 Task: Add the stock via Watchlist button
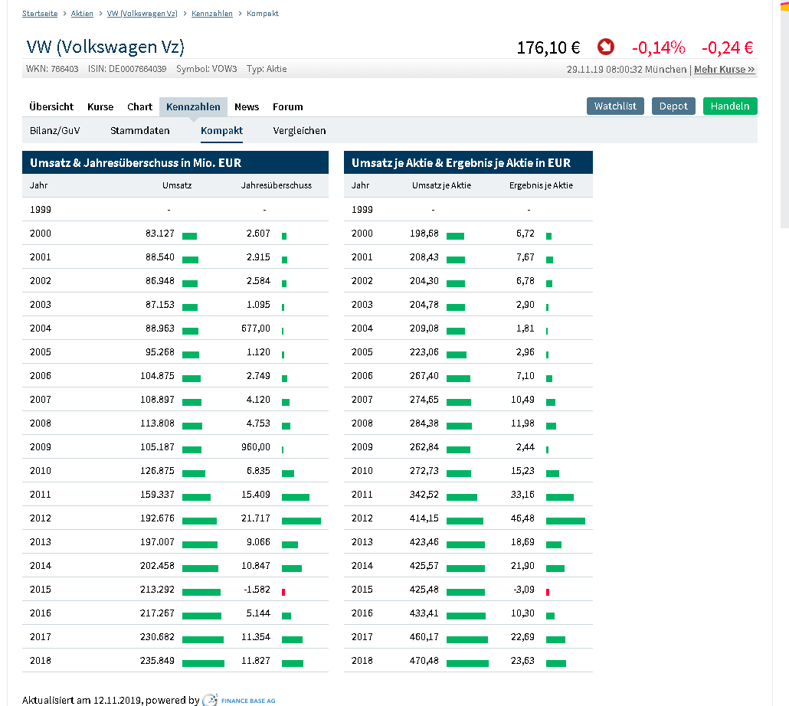coord(615,106)
